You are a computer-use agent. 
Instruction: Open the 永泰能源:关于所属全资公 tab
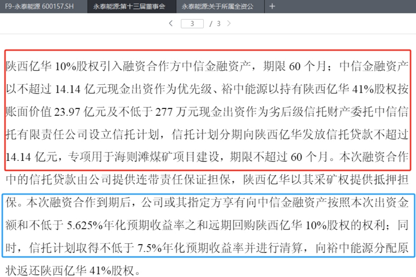[x=220, y=7]
